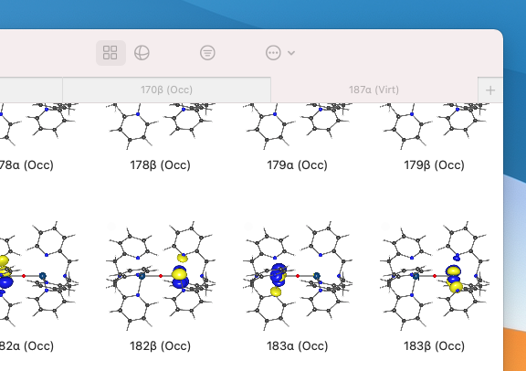
Task: Open the ellipsis more-actions menu
Action: coord(273,53)
